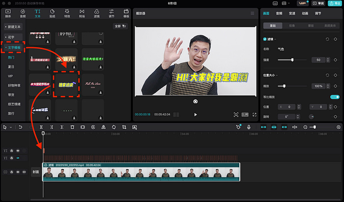Click the delete trash icon in timeline toolbar
Image resolution: width=344 pixels, height=202 pixels.
(x=72, y=127)
